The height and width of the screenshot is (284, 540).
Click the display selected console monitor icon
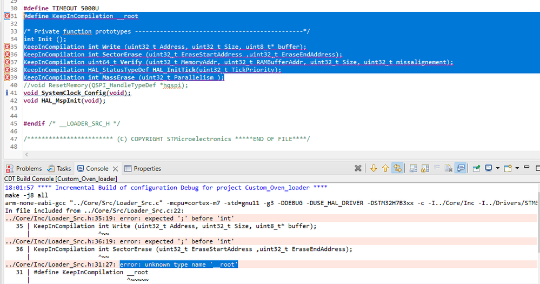click(x=488, y=168)
